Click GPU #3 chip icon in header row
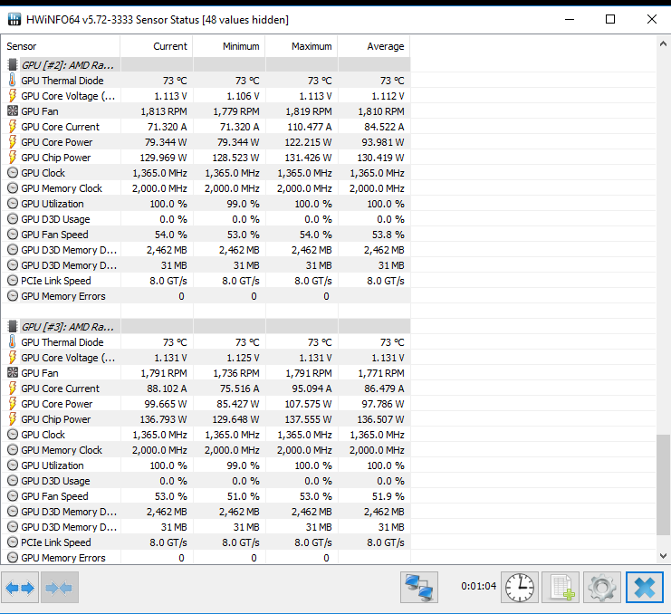Viewport: 671px width, 614px height. click(13, 327)
